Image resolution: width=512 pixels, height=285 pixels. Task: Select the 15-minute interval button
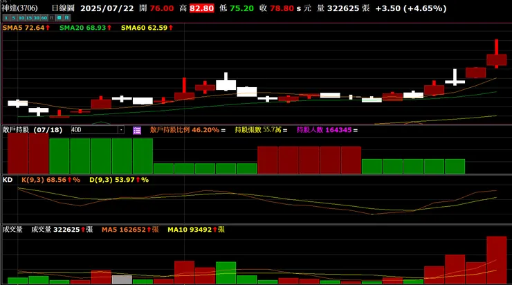pos(29,17)
